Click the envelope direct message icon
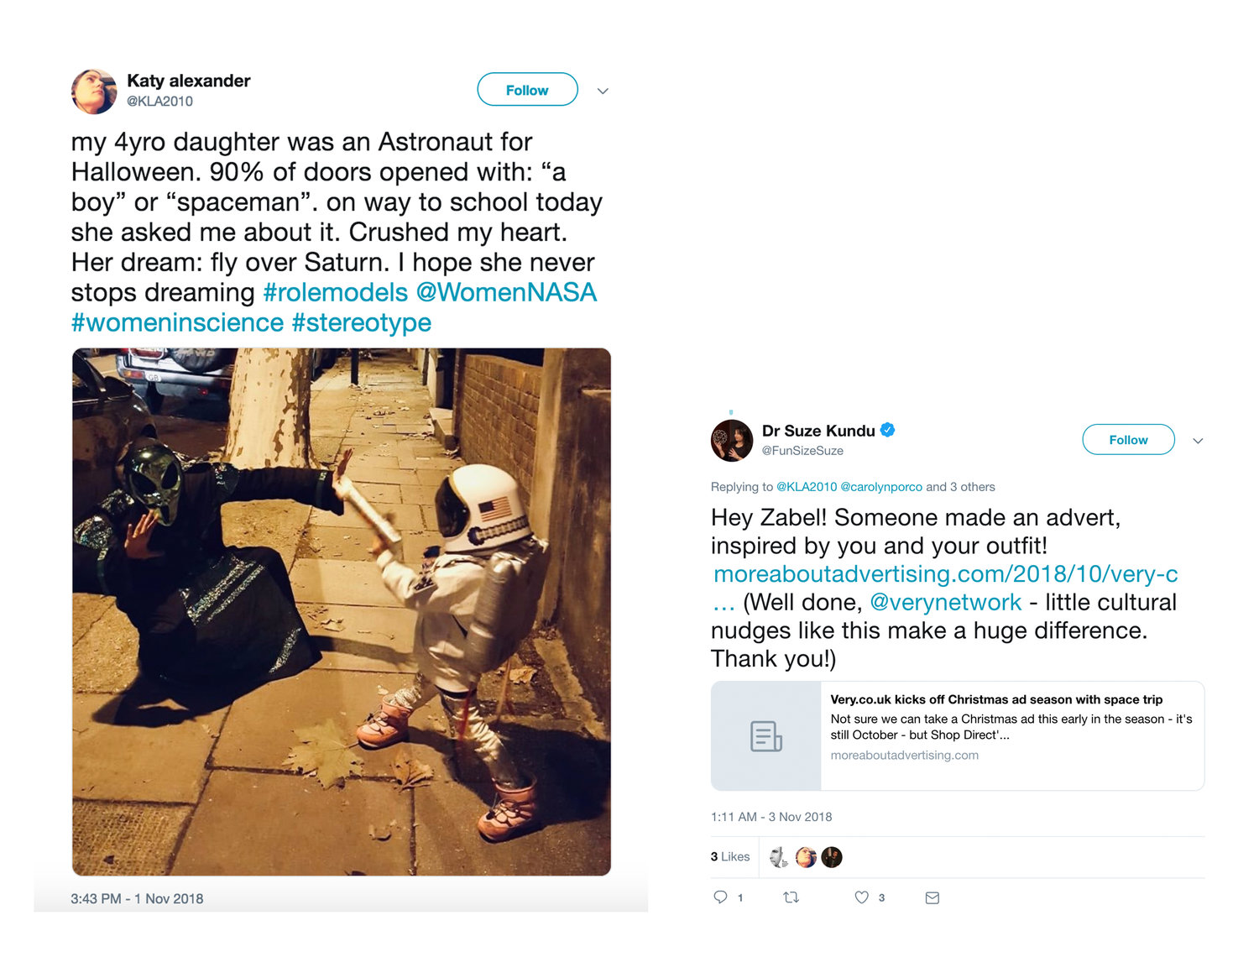 [x=932, y=898]
